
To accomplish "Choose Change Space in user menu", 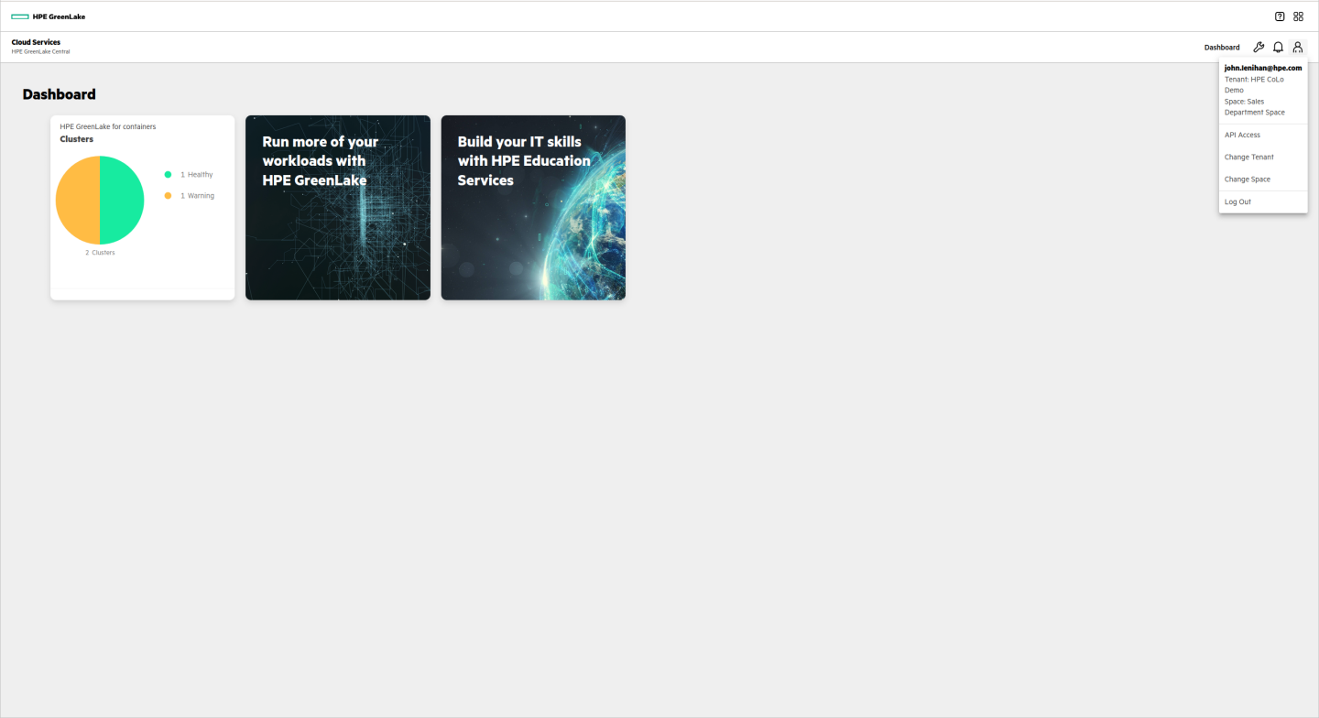I will point(1263,179).
